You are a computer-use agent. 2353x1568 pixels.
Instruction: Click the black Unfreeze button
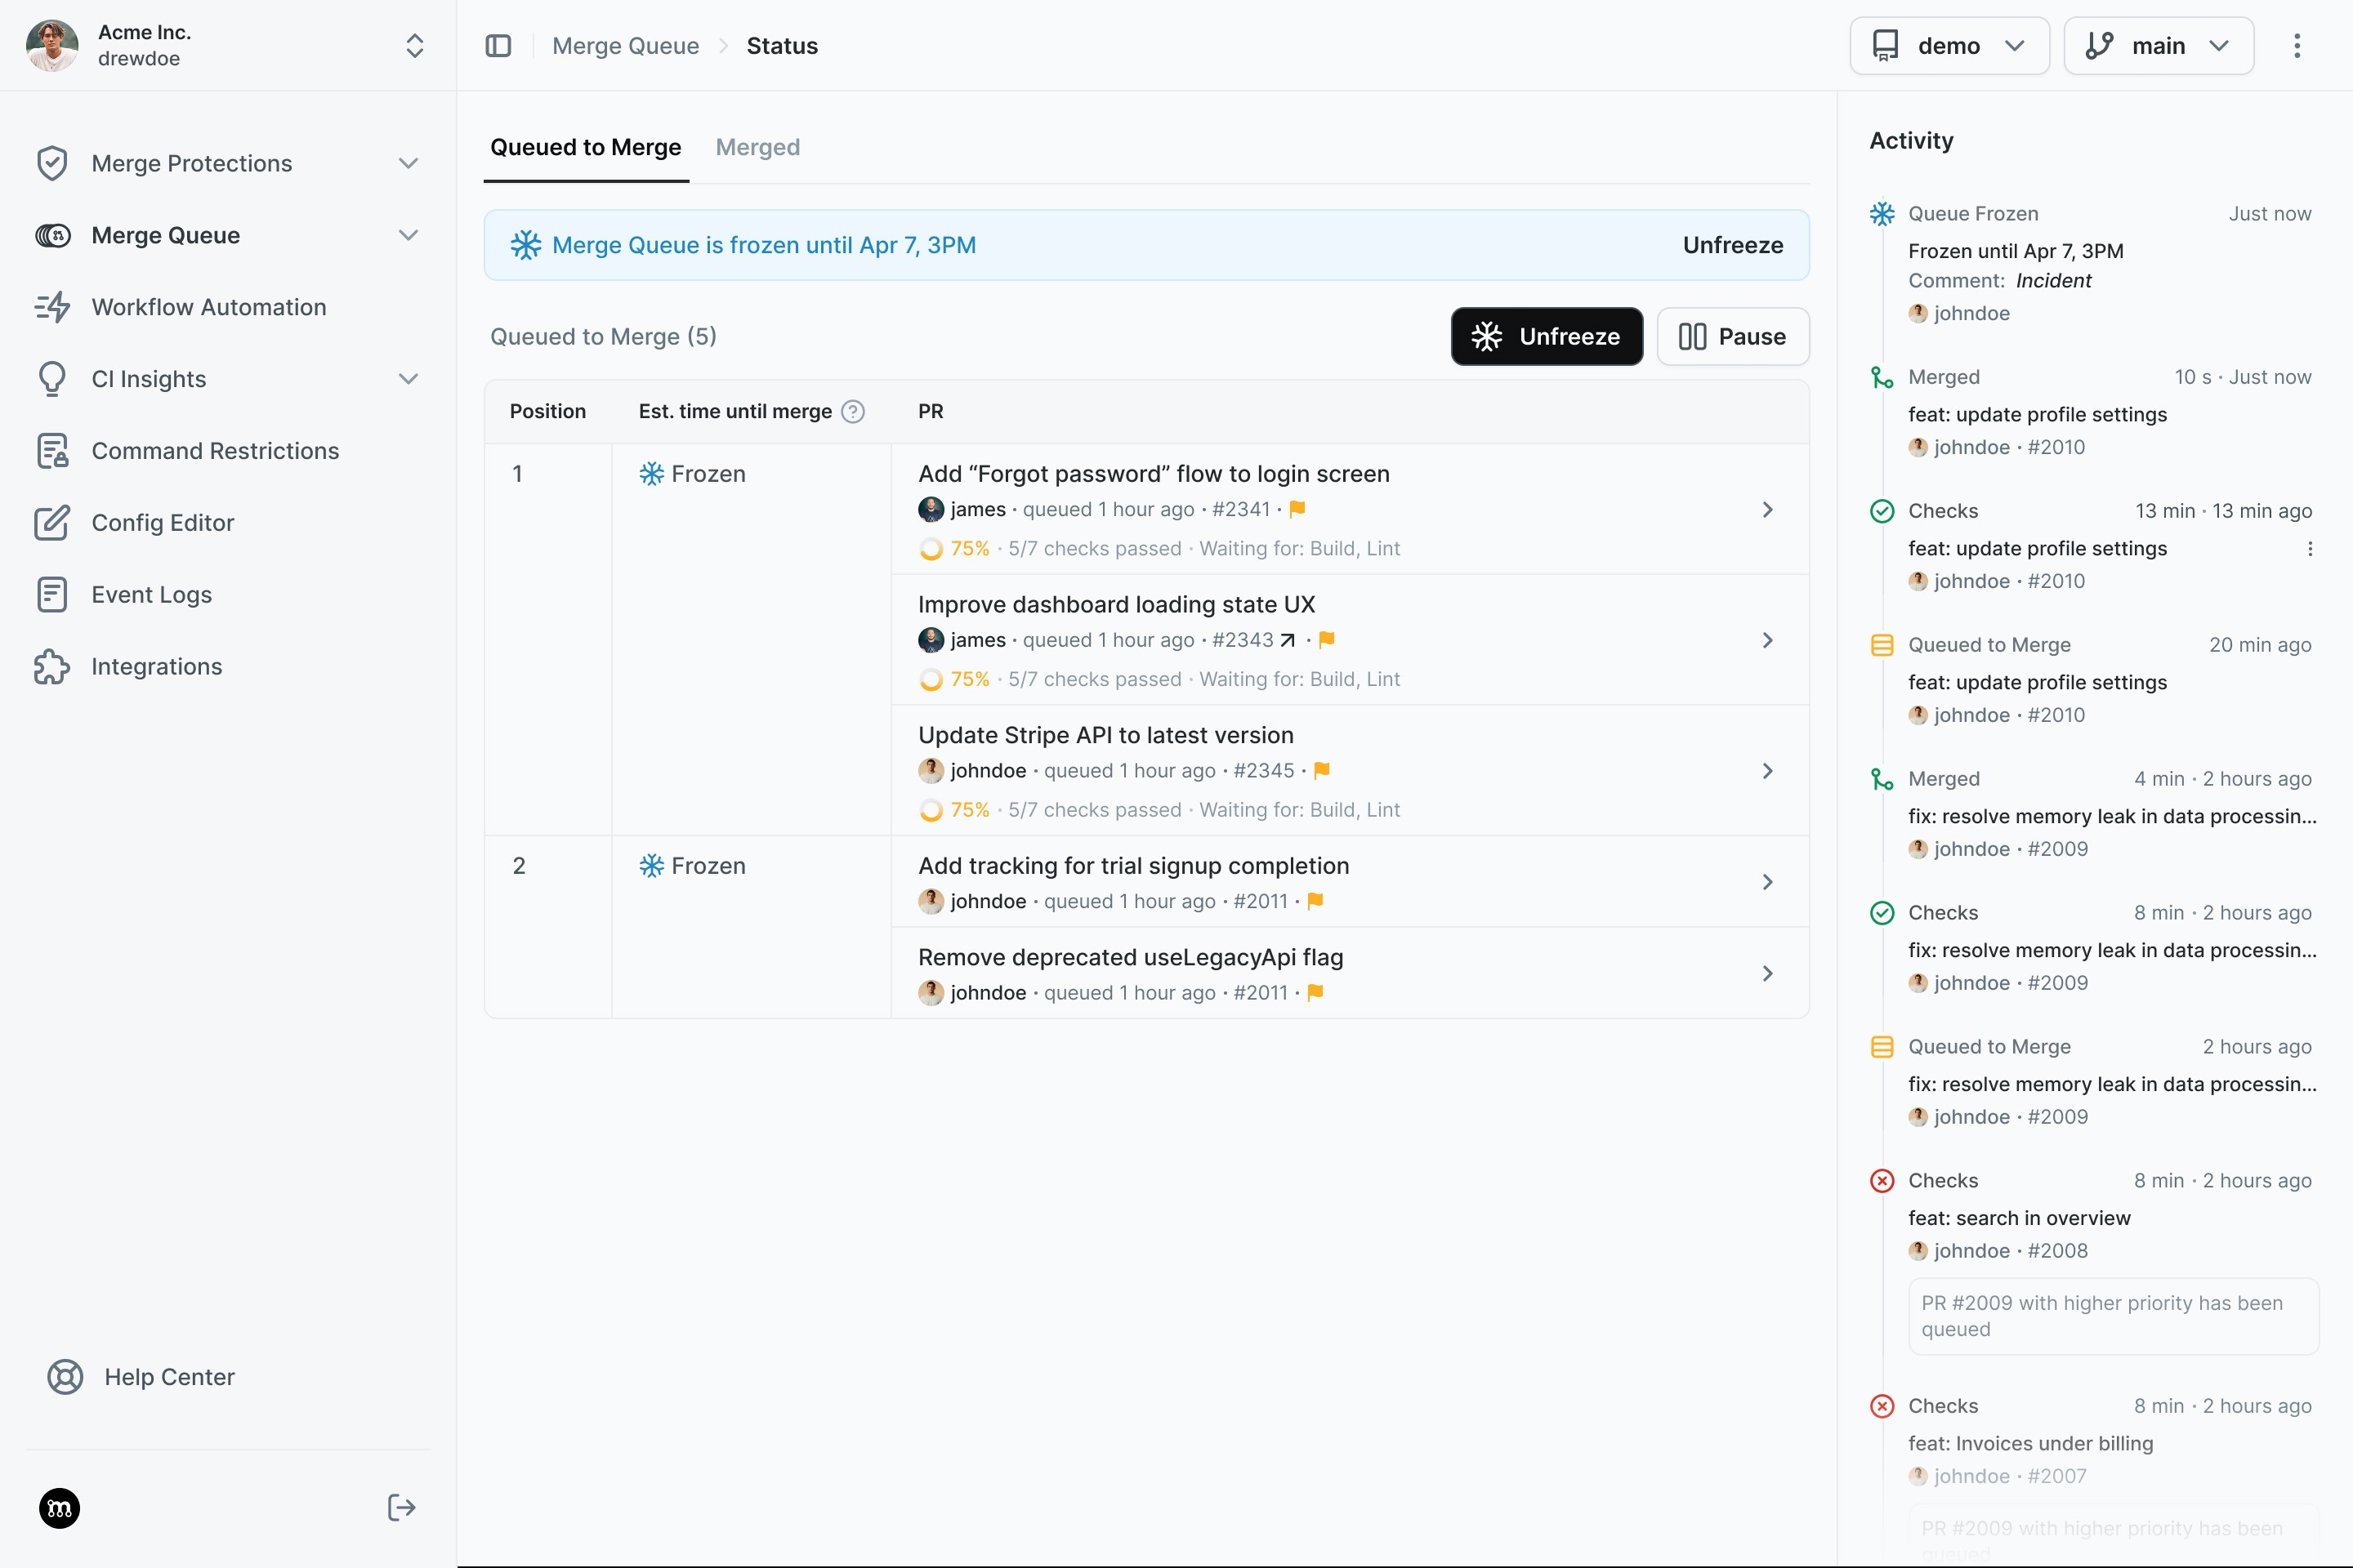tap(1547, 337)
